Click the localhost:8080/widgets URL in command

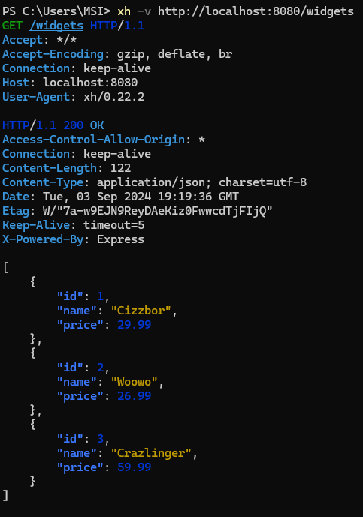pyautogui.click(x=256, y=11)
